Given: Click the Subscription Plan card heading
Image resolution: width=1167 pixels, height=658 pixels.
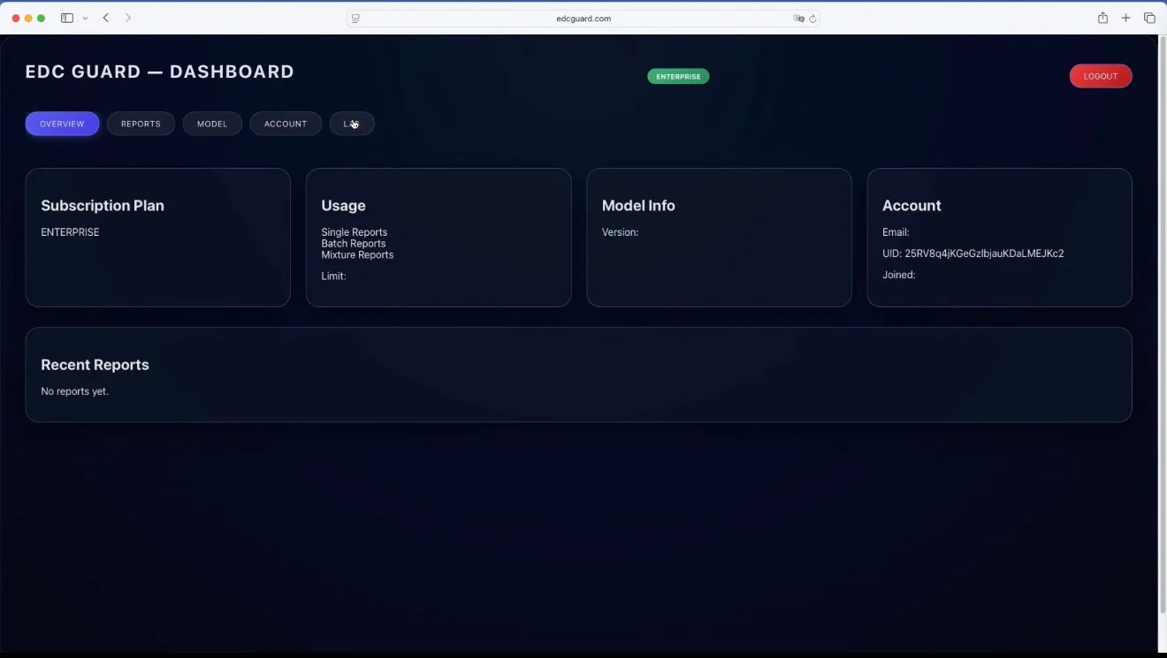Looking at the screenshot, I should click(x=103, y=206).
